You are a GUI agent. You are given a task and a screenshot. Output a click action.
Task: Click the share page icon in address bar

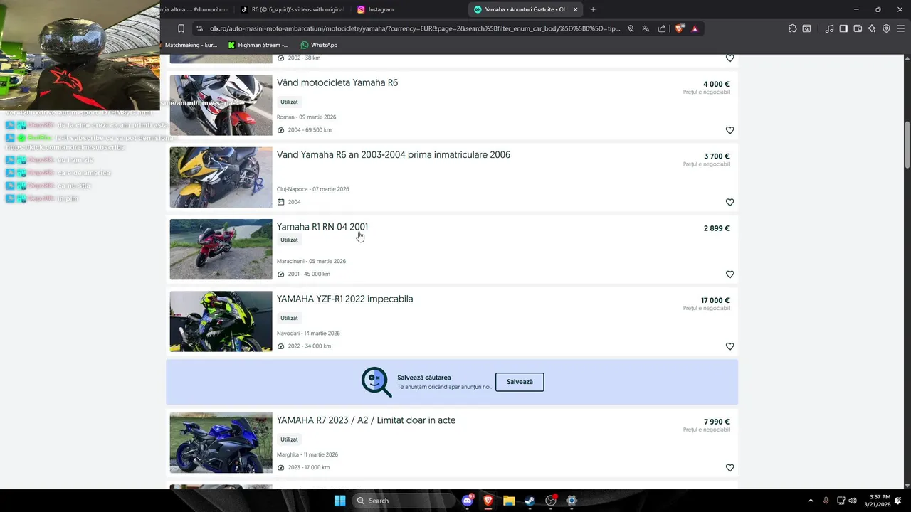[x=662, y=28]
